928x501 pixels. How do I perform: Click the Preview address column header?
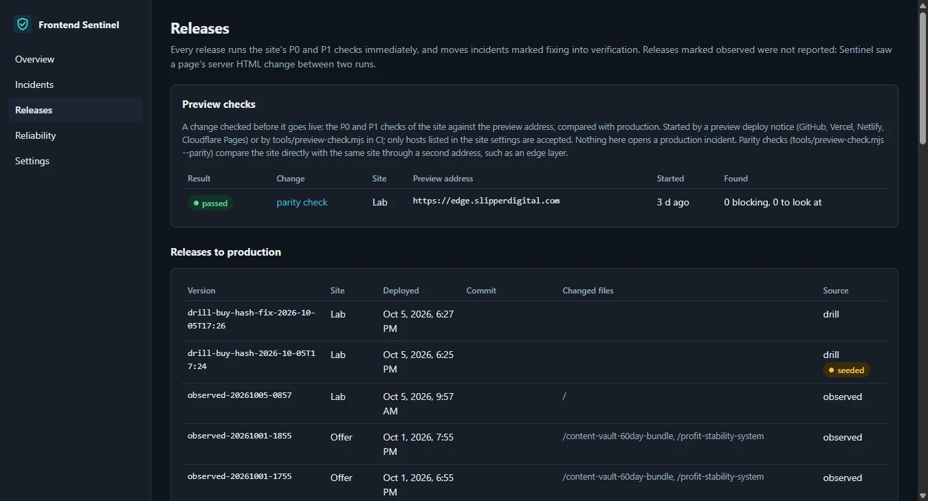tap(443, 179)
